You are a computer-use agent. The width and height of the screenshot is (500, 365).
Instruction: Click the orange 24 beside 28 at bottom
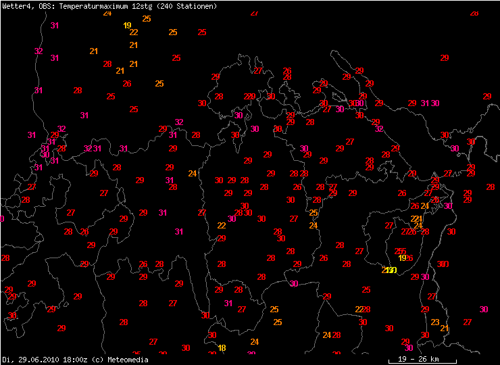coord(326,335)
